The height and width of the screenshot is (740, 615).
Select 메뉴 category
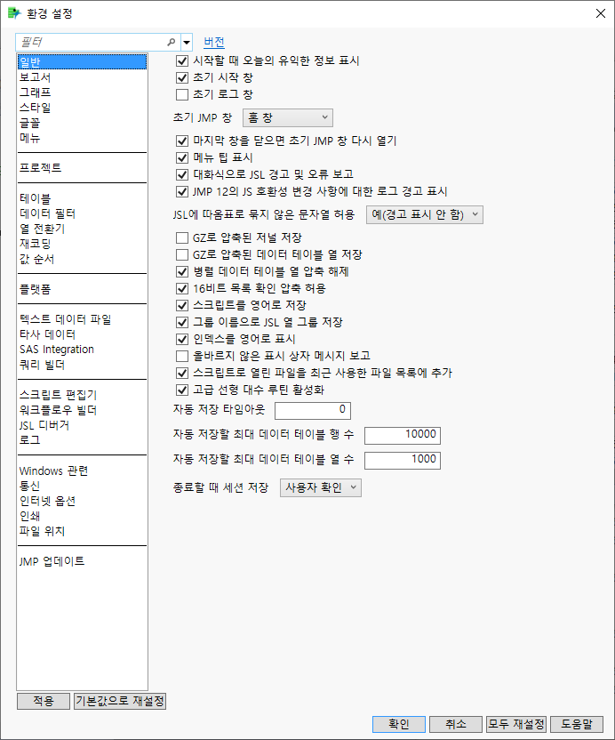pos(82,138)
